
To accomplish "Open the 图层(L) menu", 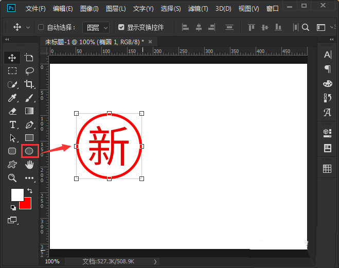I will pyautogui.click(x=116, y=9).
